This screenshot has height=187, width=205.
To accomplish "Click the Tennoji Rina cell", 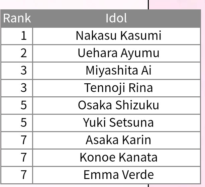I will [x=118, y=88].
